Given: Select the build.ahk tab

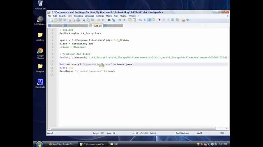Looking at the screenshot, I should pyautogui.click(x=96, y=26).
